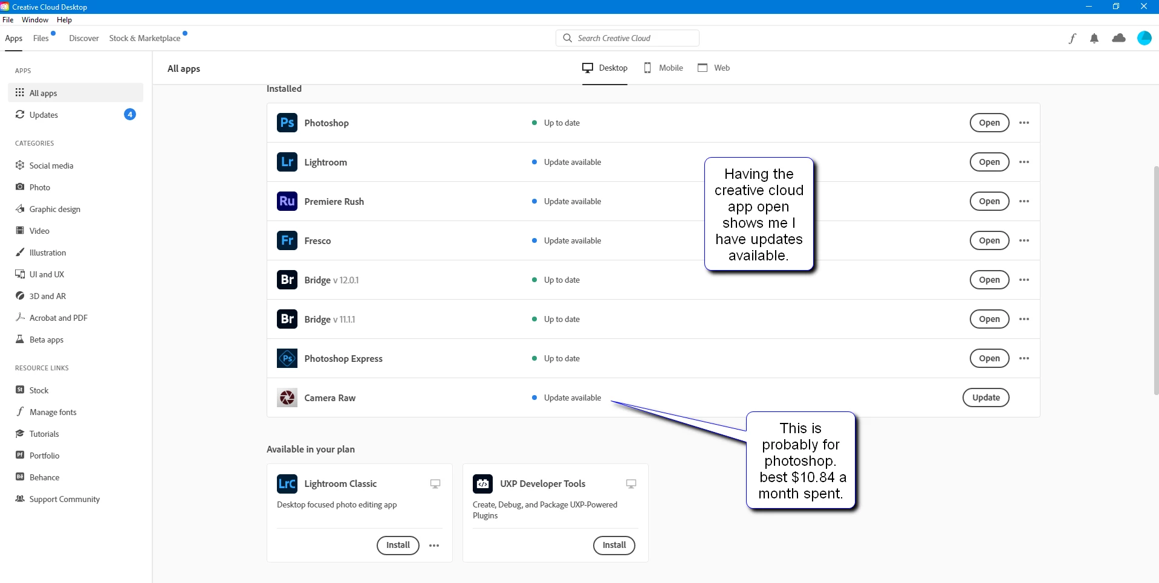Open more options for Photoshop Express

tap(1024, 358)
